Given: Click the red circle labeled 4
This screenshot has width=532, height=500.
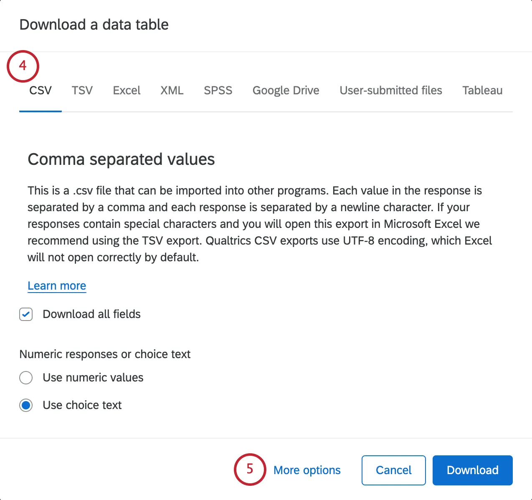Looking at the screenshot, I should (23, 66).
